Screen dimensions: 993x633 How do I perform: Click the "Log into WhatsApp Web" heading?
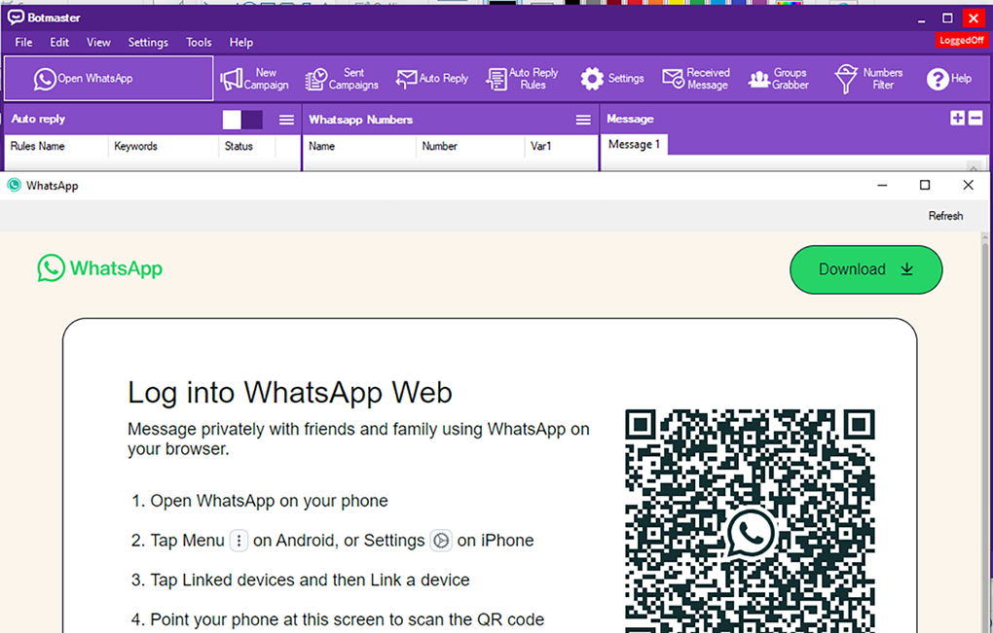290,393
